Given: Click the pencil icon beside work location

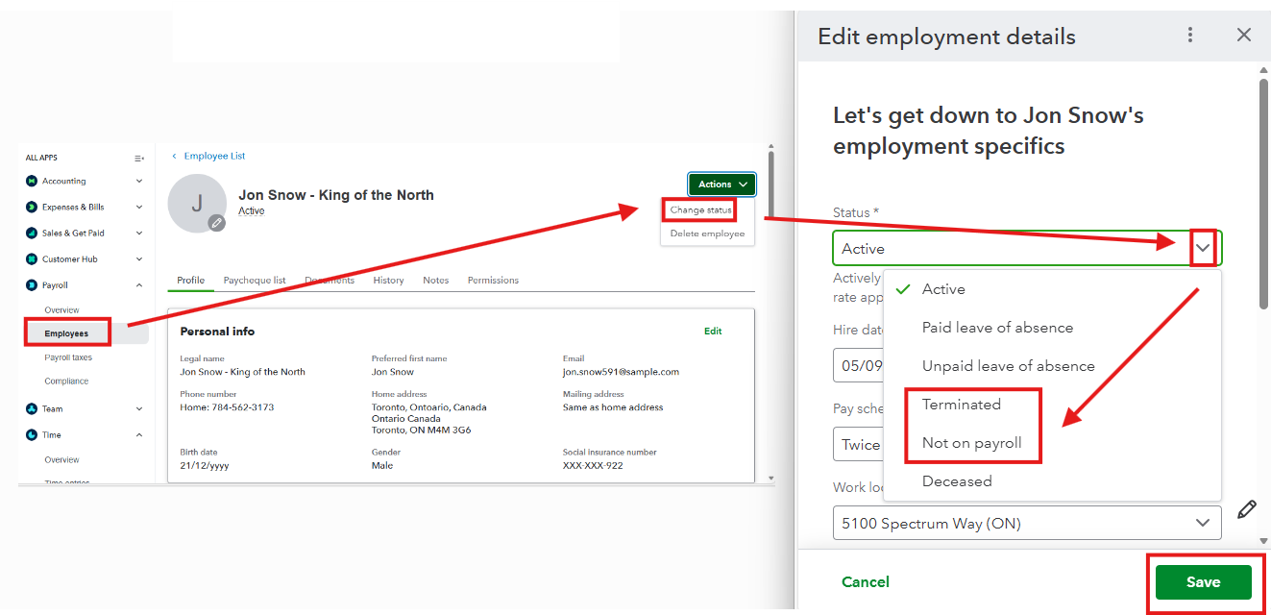Looking at the screenshot, I should 1247,509.
